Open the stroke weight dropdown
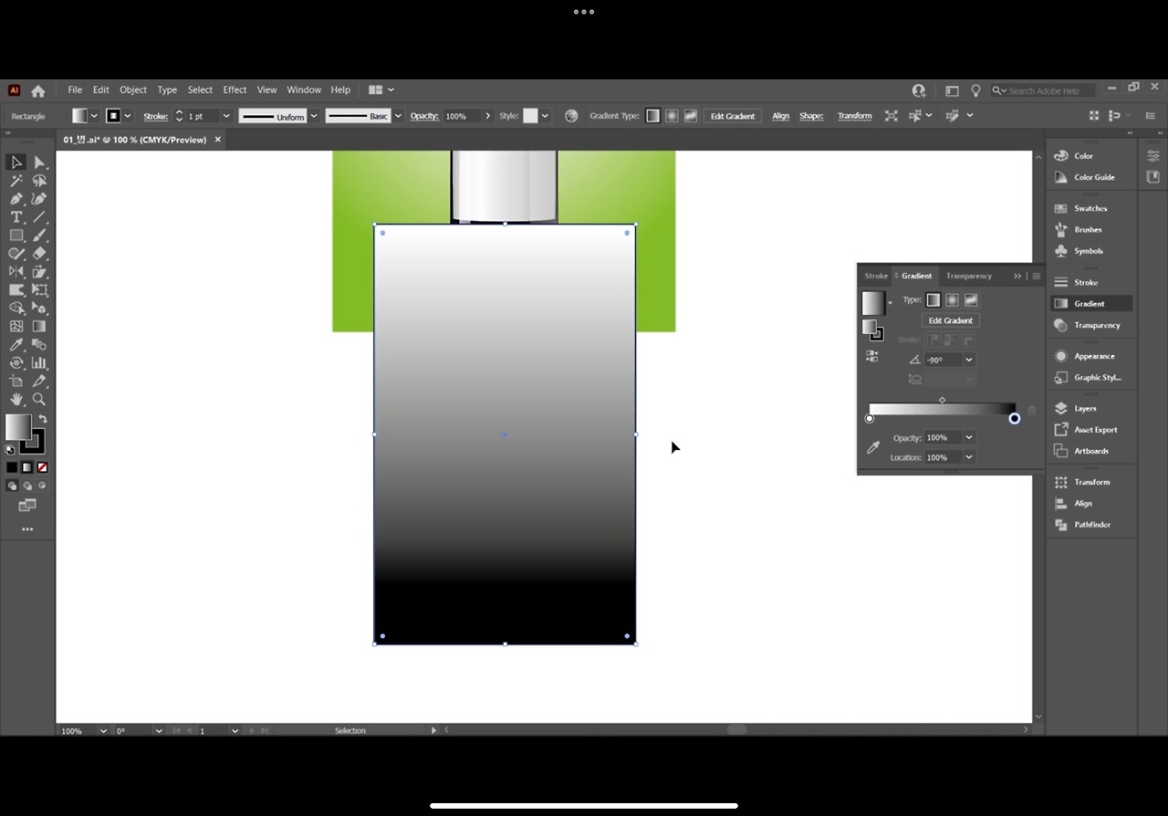1168x816 pixels. 225,116
